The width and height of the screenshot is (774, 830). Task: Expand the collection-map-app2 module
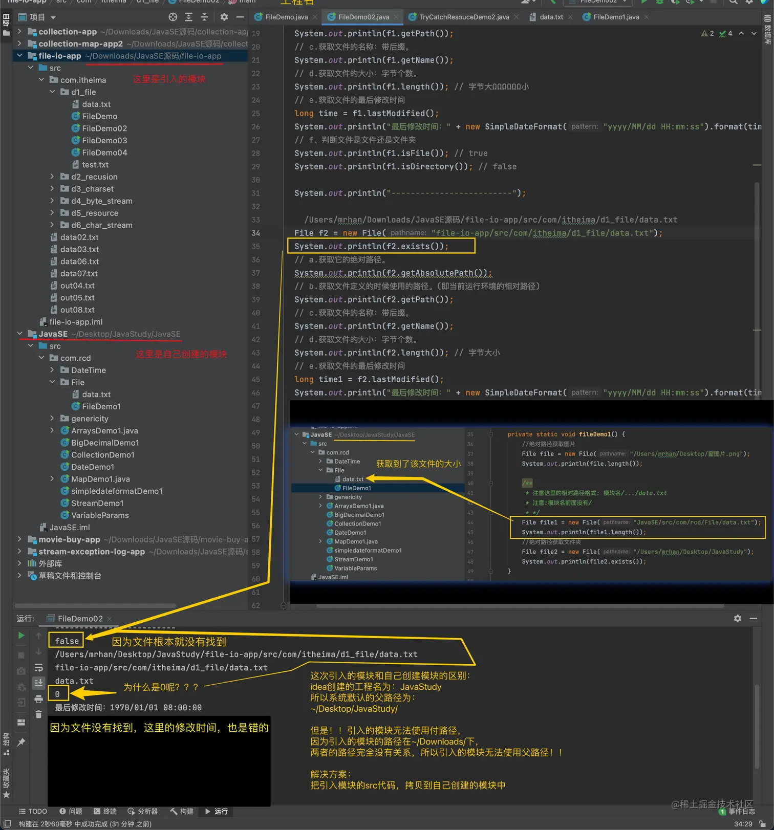point(19,43)
